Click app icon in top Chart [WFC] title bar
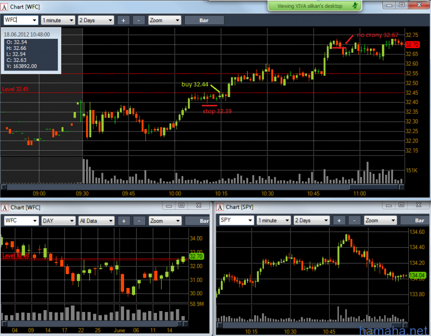This screenshot has height=336, width=431. tap(4, 7)
